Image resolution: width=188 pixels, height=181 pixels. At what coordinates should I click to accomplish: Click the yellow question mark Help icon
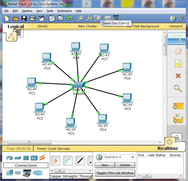point(181,18)
